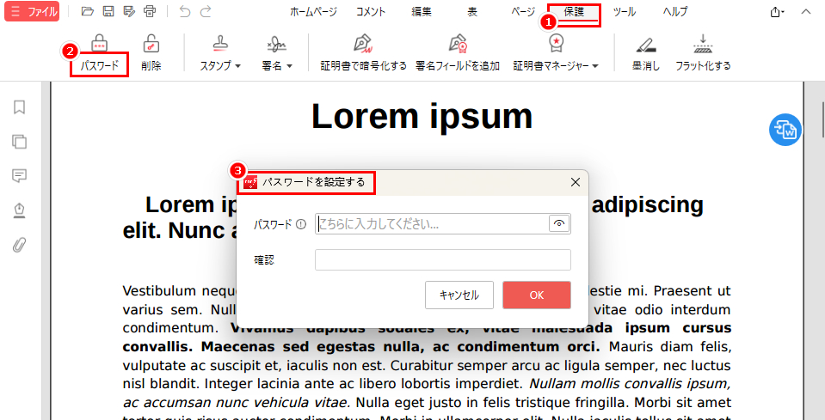825x420 pixels.
Task: Click the print icon
Action: [x=150, y=11]
